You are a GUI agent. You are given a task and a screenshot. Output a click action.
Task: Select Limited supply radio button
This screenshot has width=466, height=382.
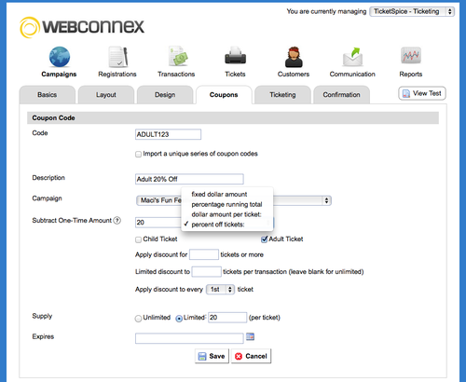tap(179, 319)
